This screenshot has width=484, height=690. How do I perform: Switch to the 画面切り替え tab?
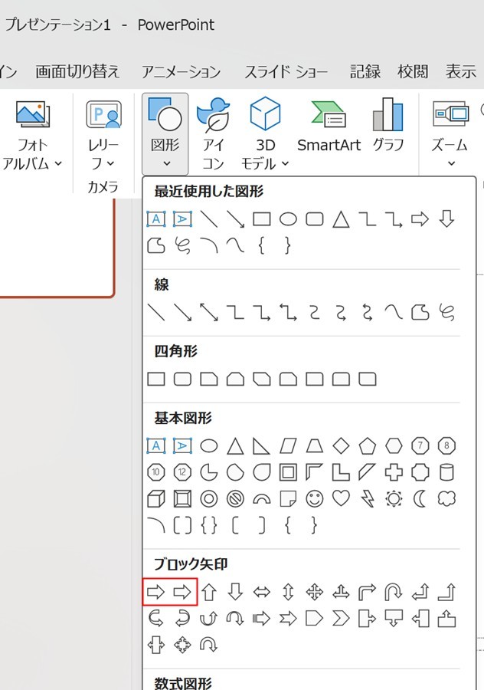[x=77, y=71]
